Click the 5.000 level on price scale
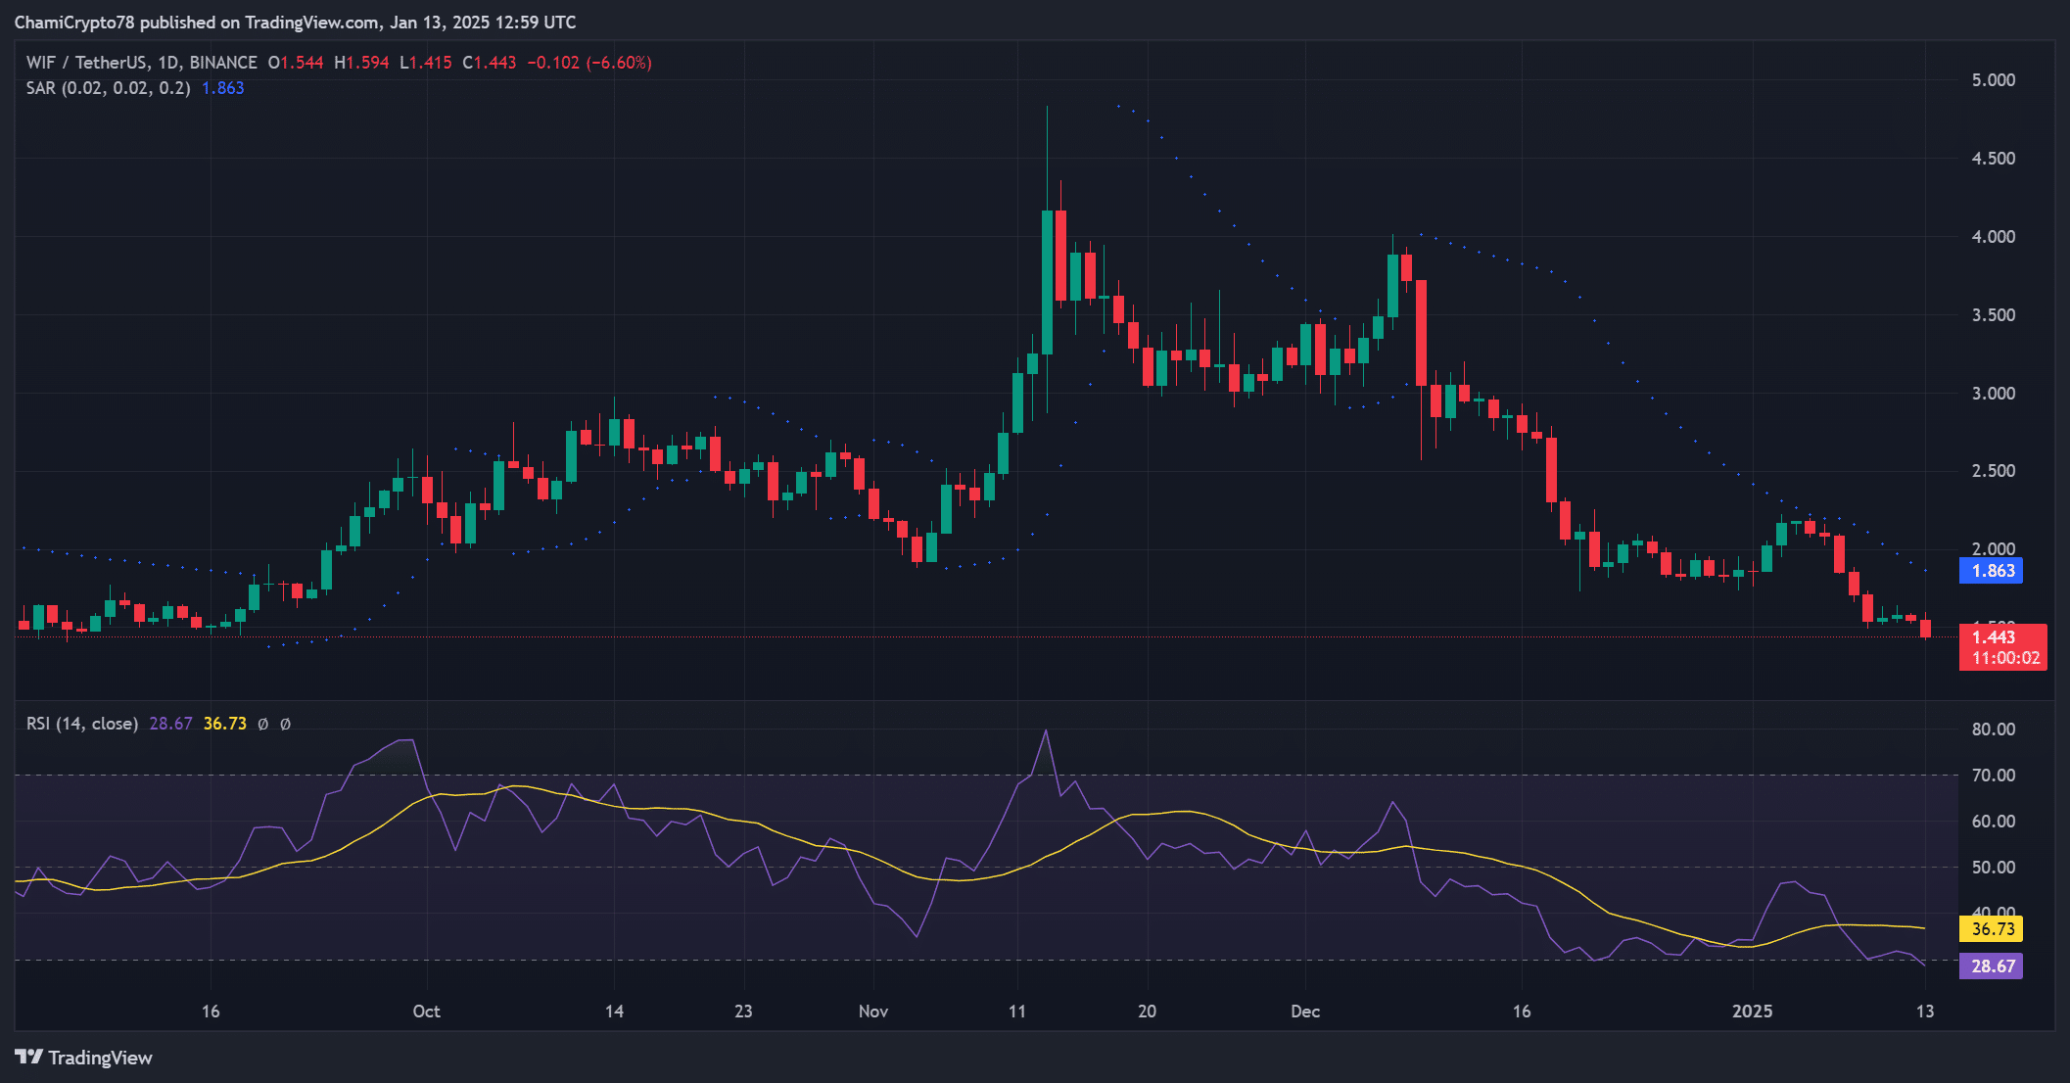This screenshot has width=2070, height=1083. coord(1993,80)
